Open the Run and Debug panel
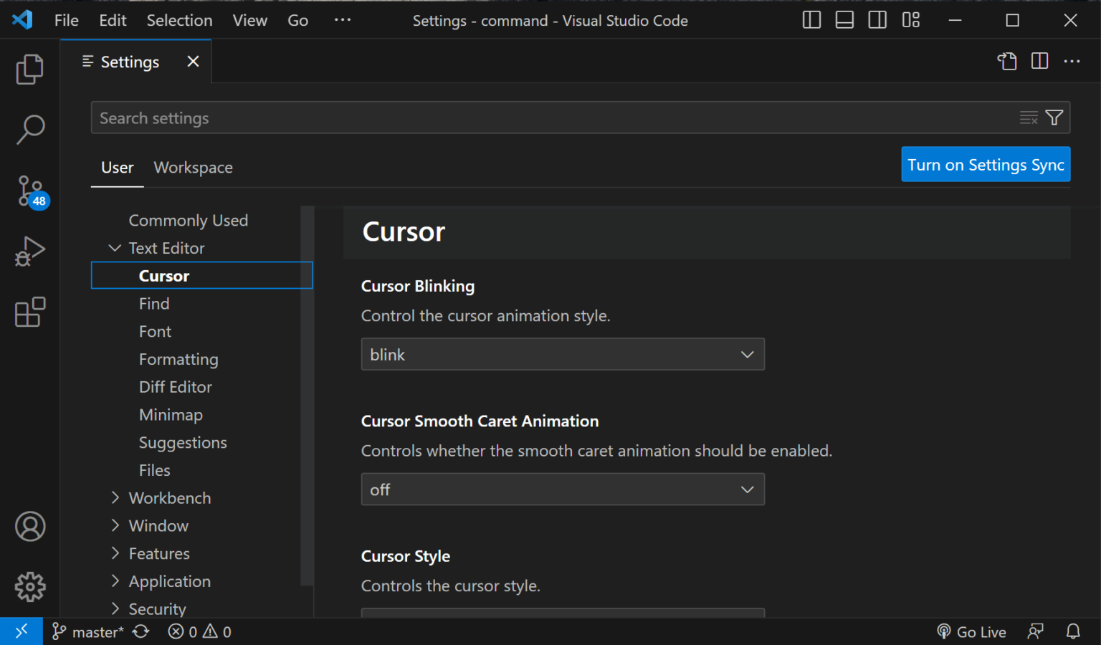Screen dimensions: 1101x645 tap(29, 251)
